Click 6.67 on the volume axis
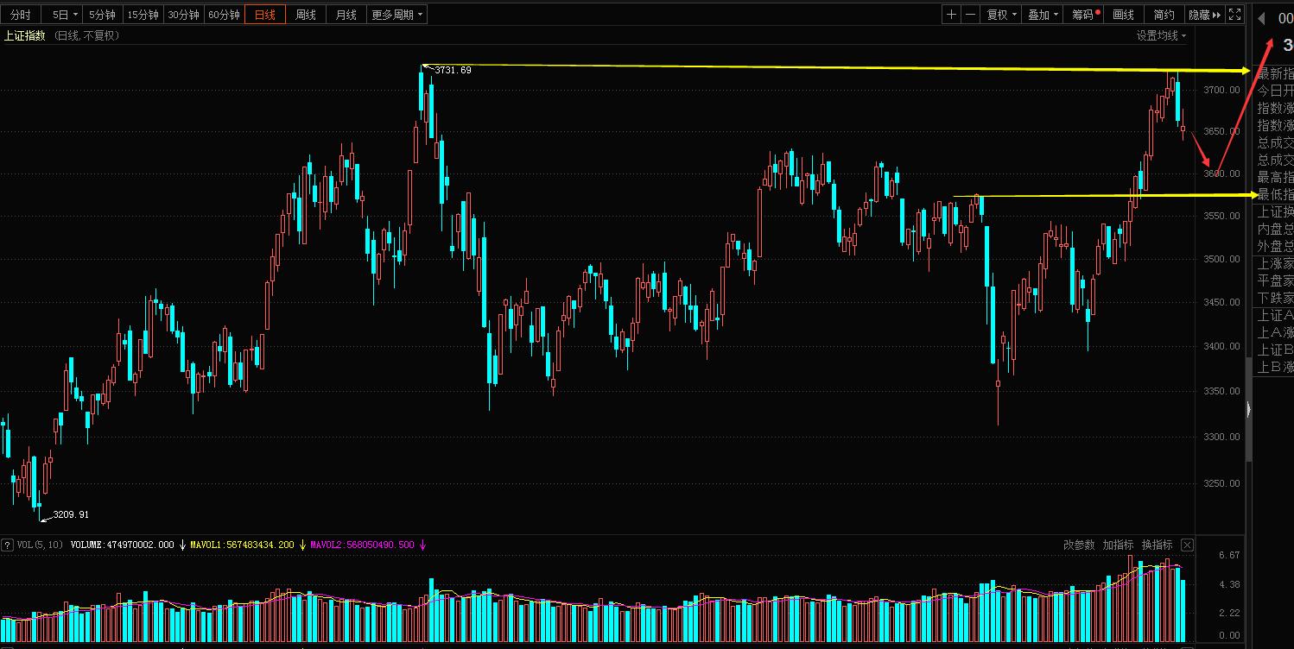Screen dimensions: 1294x649 (1229, 555)
